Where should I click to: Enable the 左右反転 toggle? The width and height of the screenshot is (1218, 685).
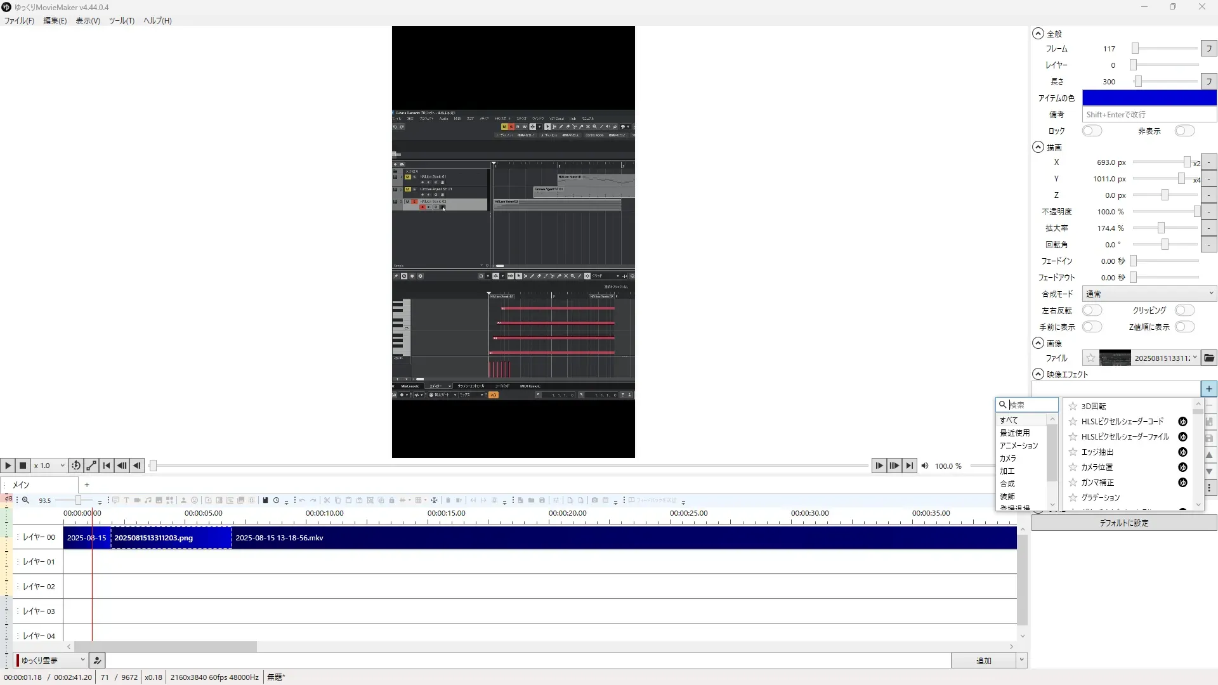pyautogui.click(x=1092, y=310)
